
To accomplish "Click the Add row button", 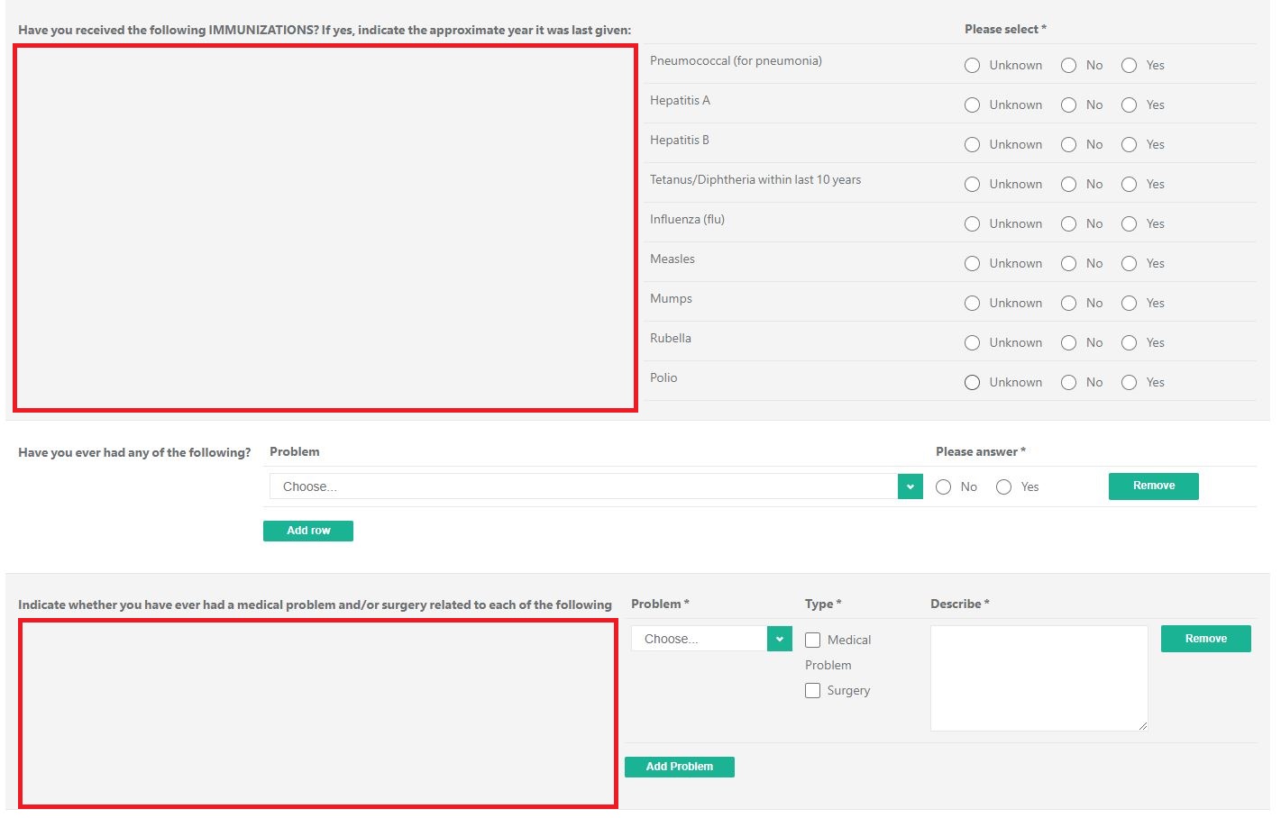I will [308, 531].
